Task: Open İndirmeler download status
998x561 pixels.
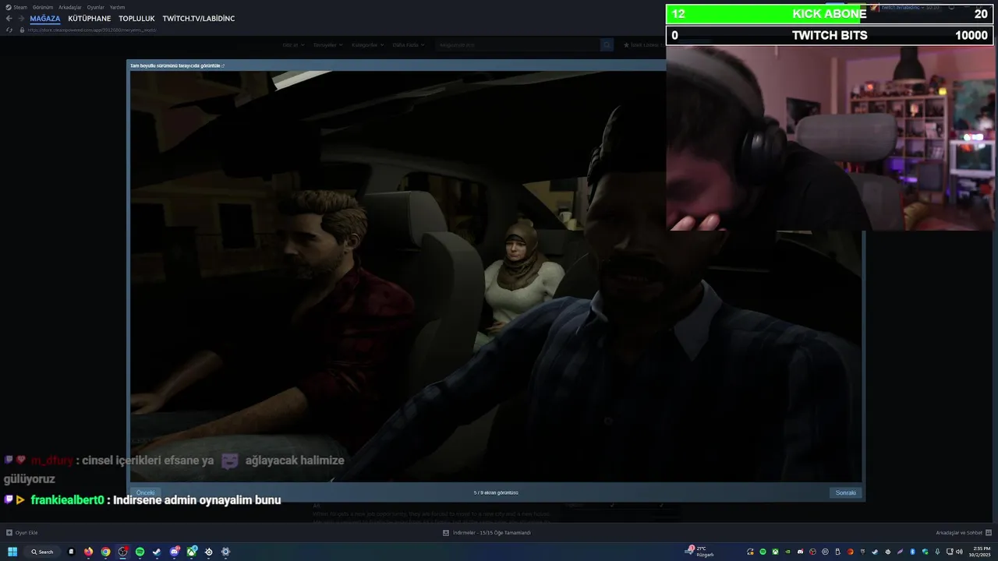Action: (487, 533)
